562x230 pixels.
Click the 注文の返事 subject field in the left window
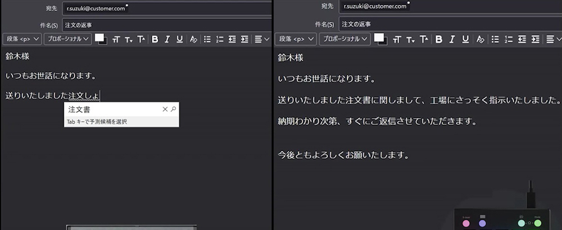coord(167,25)
